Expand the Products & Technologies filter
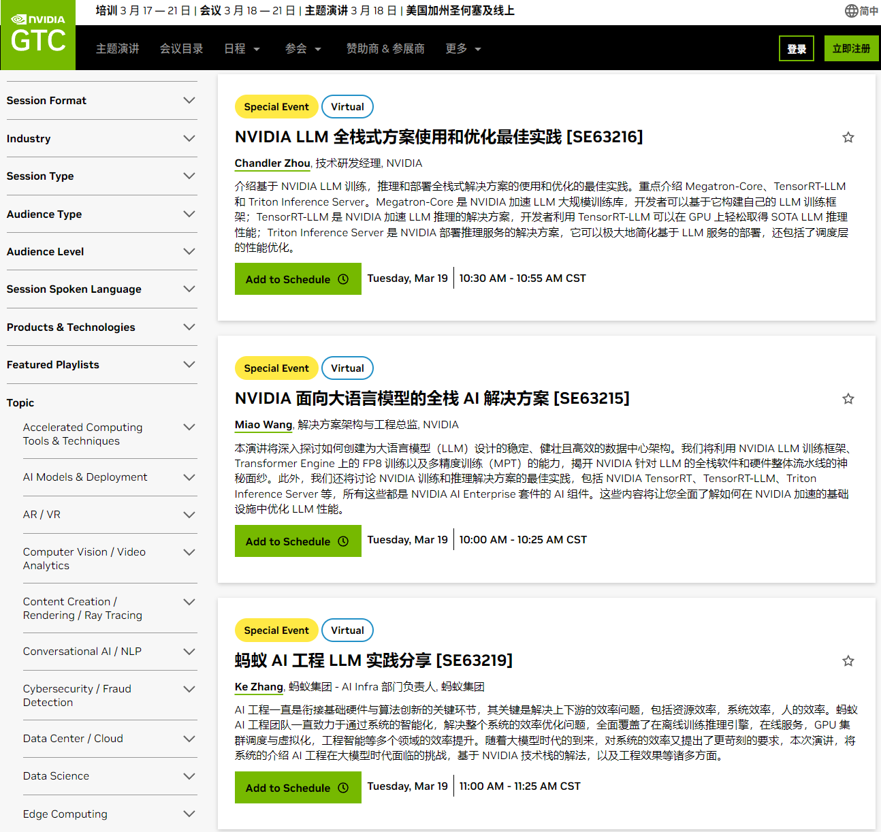This screenshot has height=832, width=881. click(x=101, y=327)
